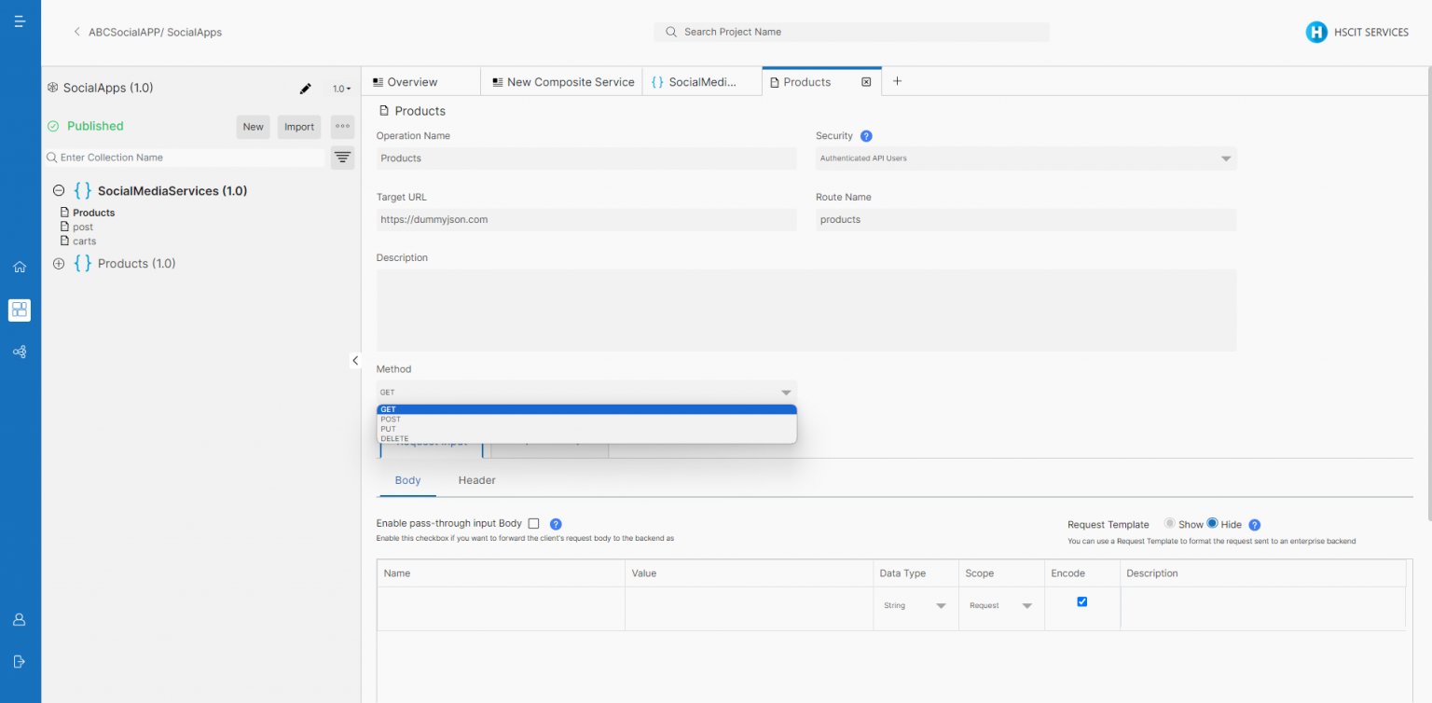Uncheck the Encode checkbox in table row
Image resolution: width=1432 pixels, height=703 pixels.
pyautogui.click(x=1081, y=602)
